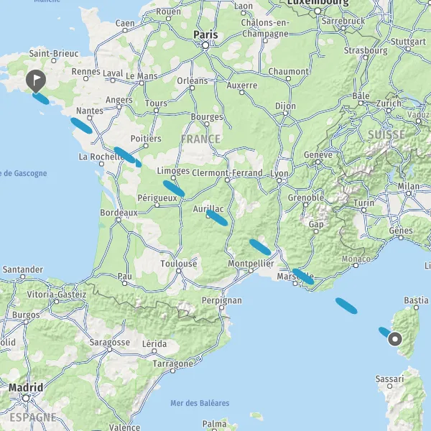Click the Paris city marker circle
This screenshot has width=431, height=431.
click(x=205, y=45)
